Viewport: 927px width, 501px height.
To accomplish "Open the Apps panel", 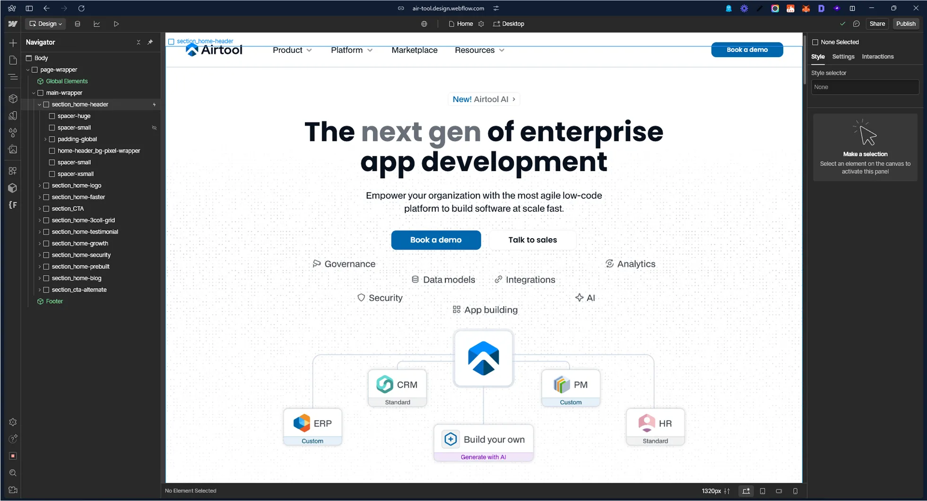I will (x=13, y=171).
